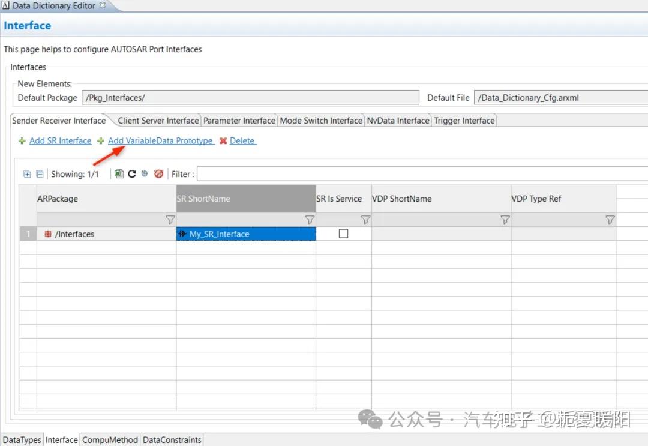Click the Delete link
Viewport: 648px width, 446px height.
tap(242, 140)
